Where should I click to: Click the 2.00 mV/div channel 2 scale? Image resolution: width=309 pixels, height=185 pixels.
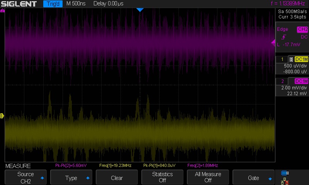[294, 88]
